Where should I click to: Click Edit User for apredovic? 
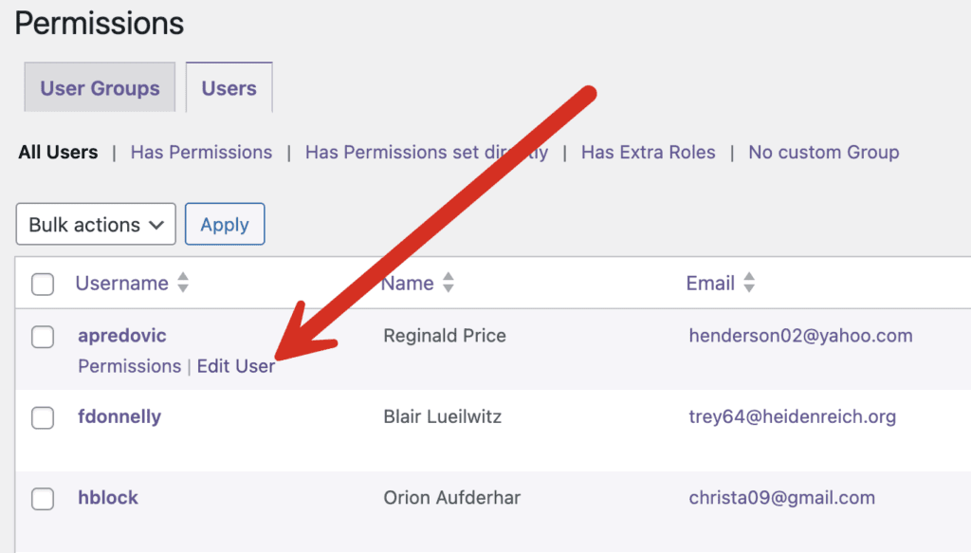coord(236,366)
